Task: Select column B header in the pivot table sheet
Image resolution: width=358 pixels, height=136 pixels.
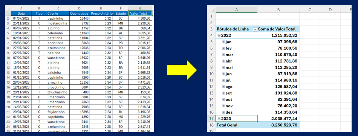Action: 278,9
